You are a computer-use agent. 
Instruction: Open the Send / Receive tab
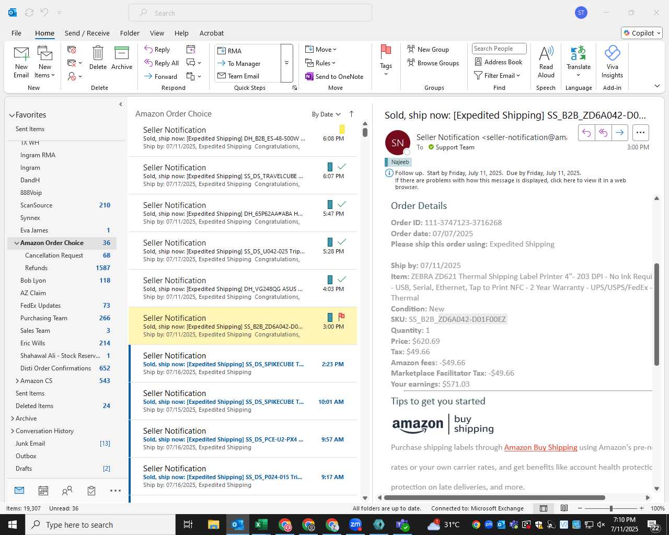[87, 33]
